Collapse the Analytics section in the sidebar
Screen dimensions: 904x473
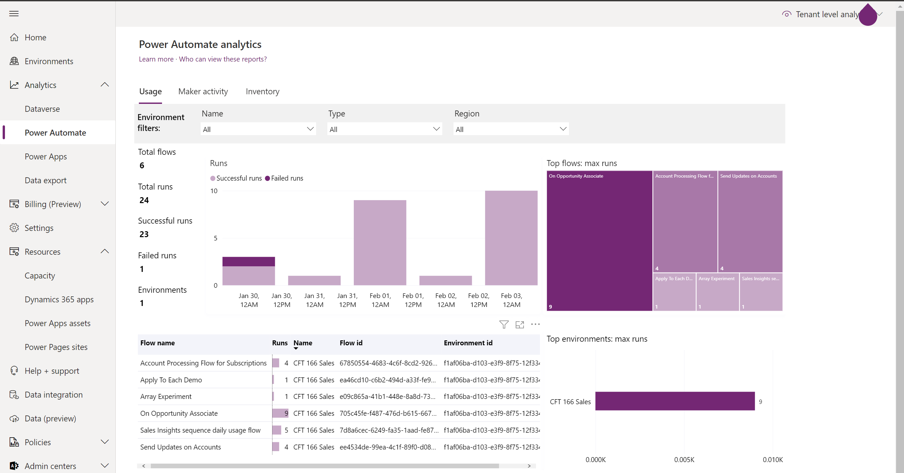point(104,85)
